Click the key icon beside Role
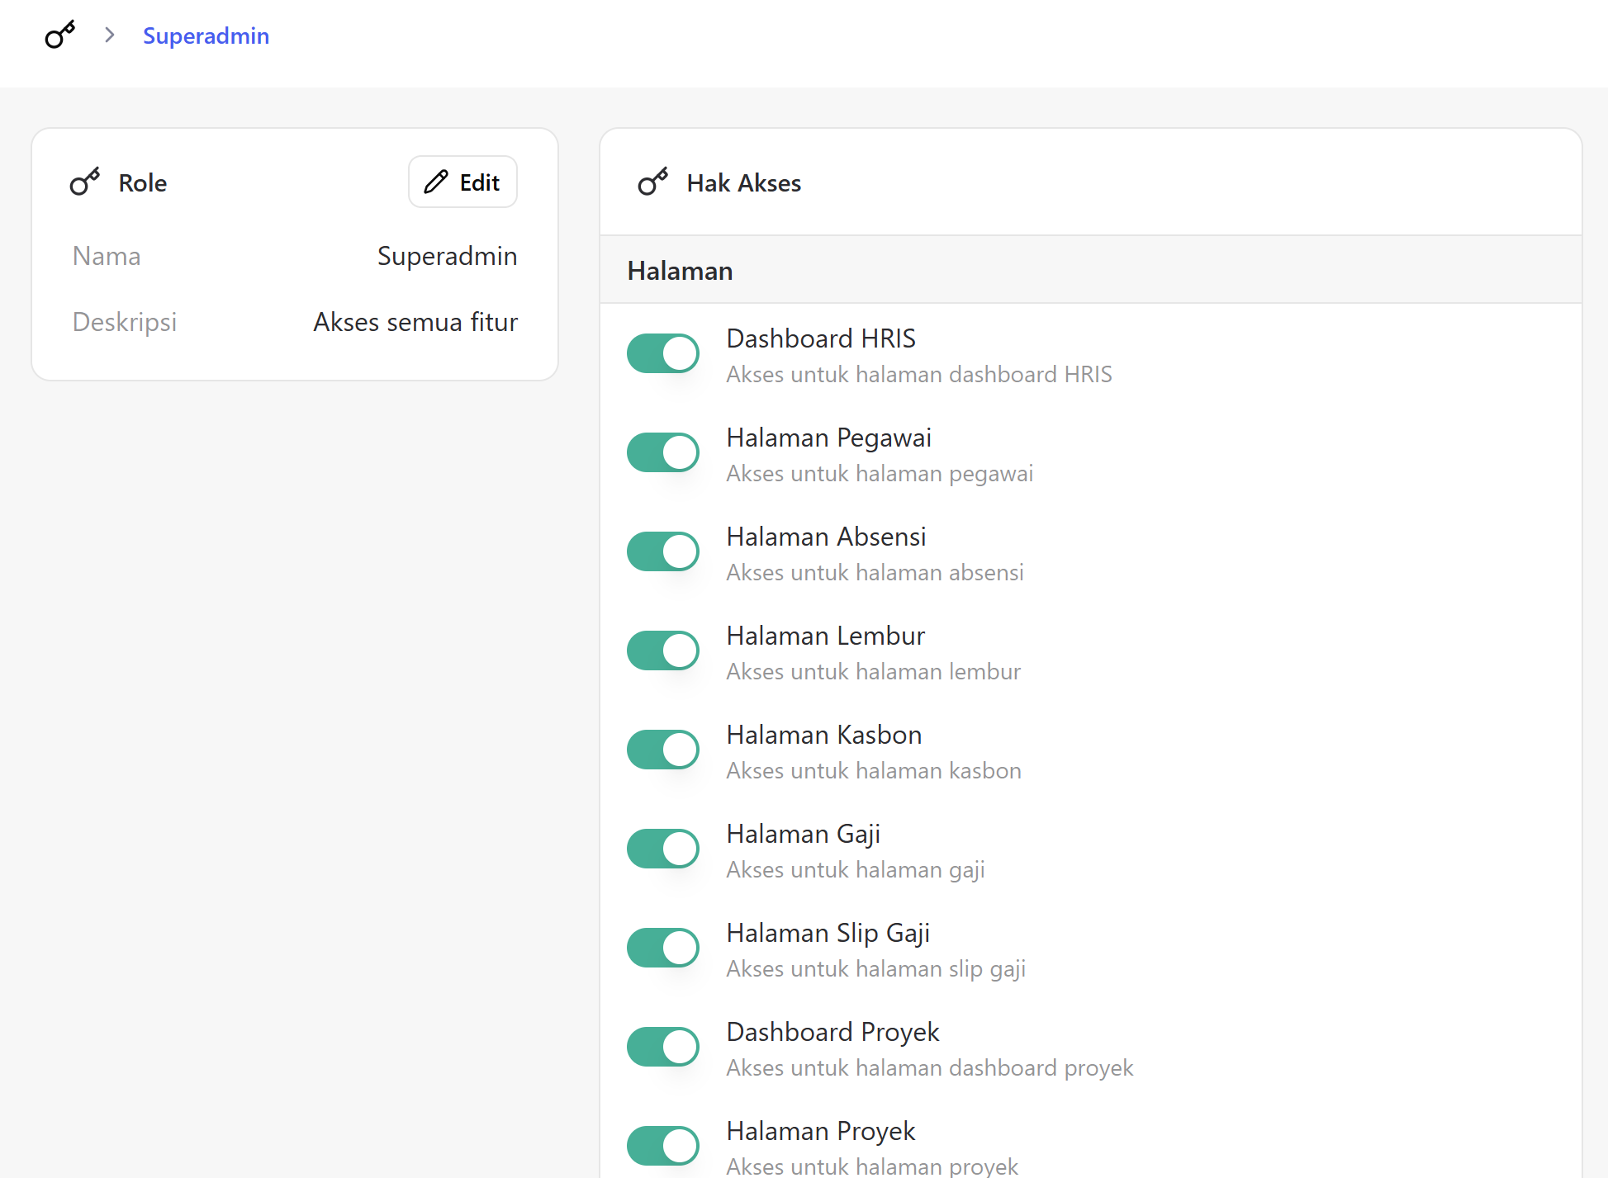This screenshot has height=1178, width=1608. pyautogui.click(x=85, y=182)
